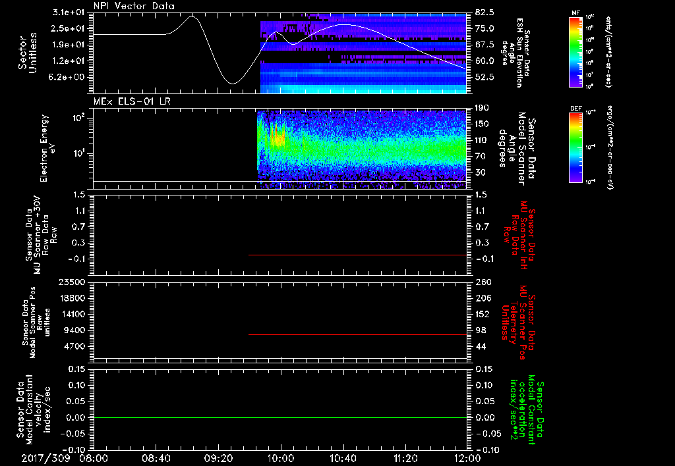Viewport: 675px width, 466px height.
Task: Click the 09:20 time tick label
Action: [218, 458]
